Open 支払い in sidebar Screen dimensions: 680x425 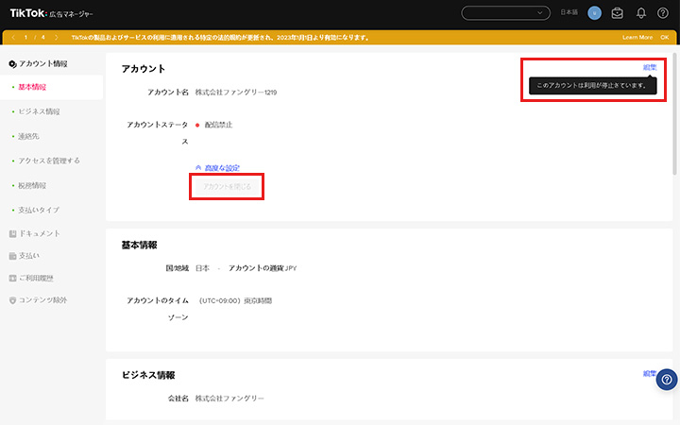29,256
